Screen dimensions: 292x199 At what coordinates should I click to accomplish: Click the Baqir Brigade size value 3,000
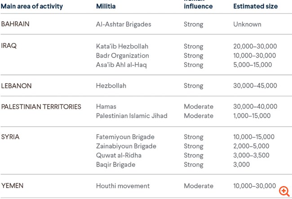(x=242, y=165)
